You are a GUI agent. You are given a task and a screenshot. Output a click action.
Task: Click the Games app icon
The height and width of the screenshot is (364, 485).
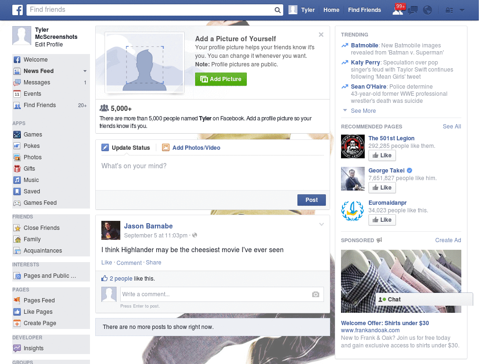[x=17, y=135]
